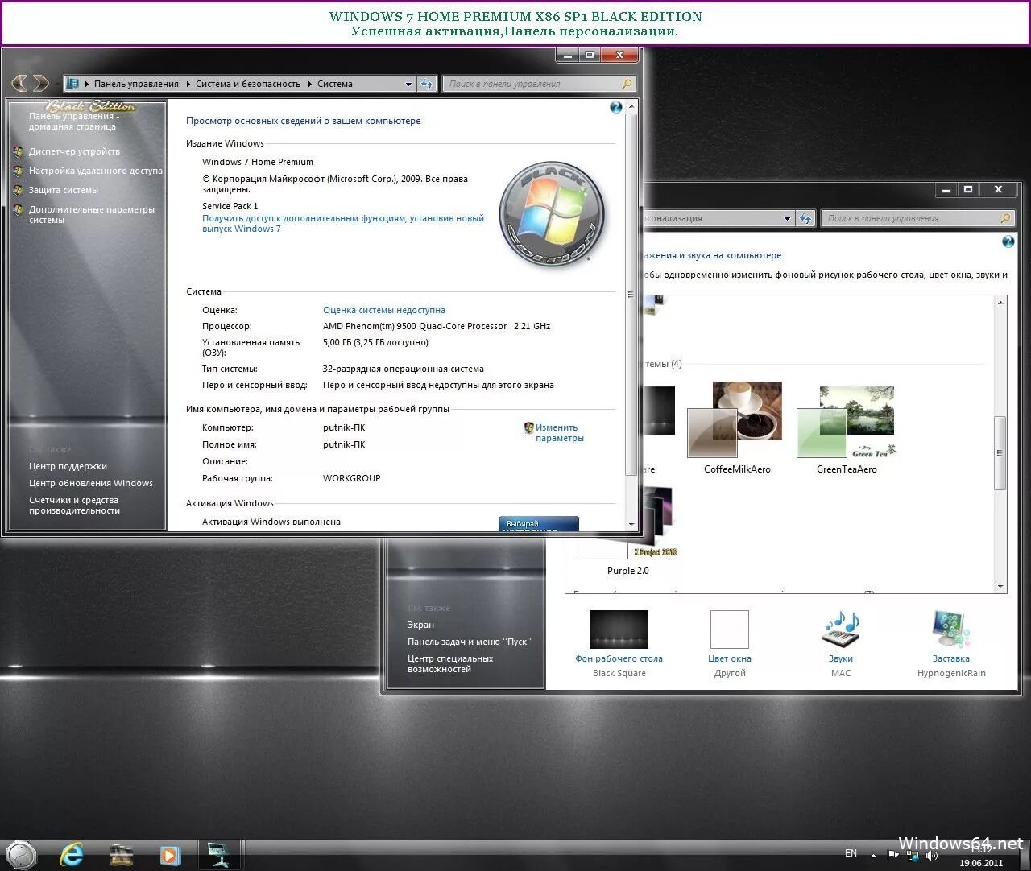
Task: Launch Internet Explorer from the taskbar
Action: (72, 854)
